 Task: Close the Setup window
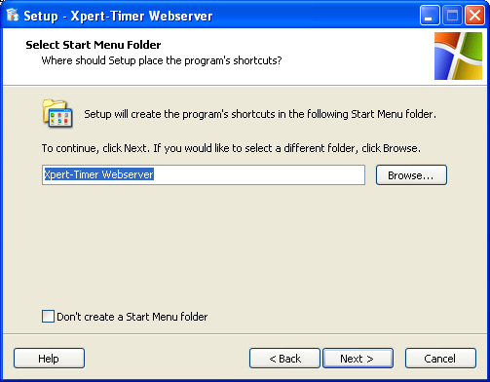coord(474,15)
